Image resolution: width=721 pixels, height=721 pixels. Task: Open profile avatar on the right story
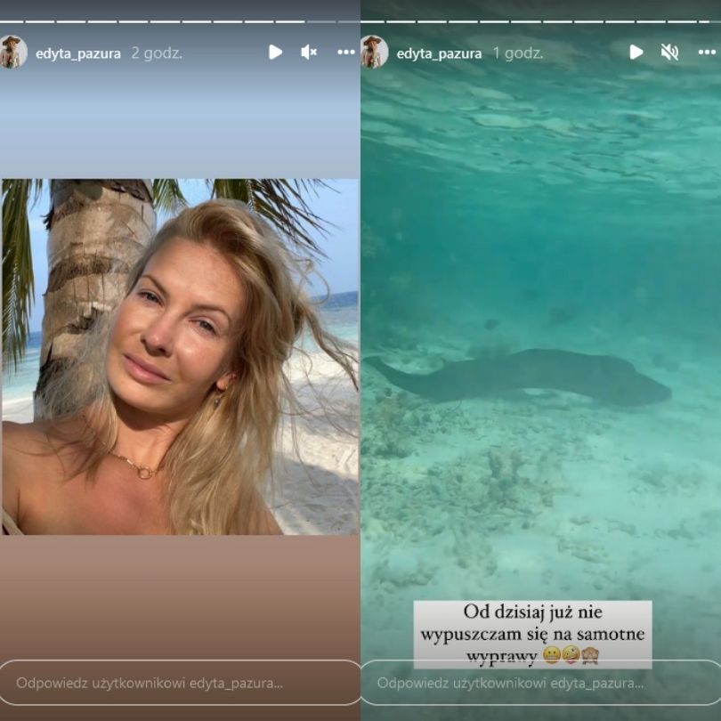pos(374,52)
